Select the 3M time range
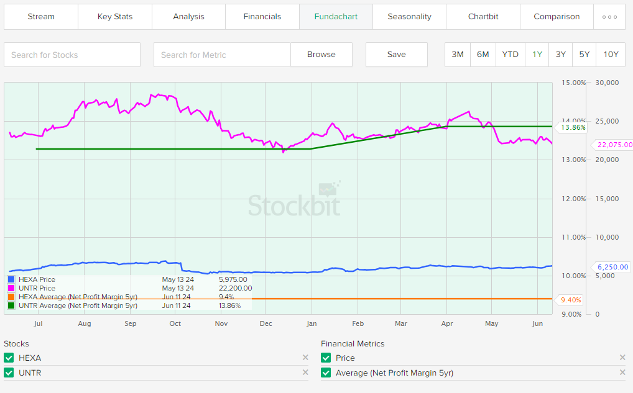The width and height of the screenshot is (633, 393). (x=458, y=55)
